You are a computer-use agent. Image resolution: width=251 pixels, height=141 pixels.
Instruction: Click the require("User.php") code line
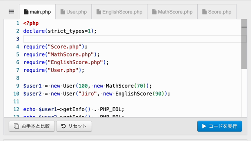tap(54, 70)
